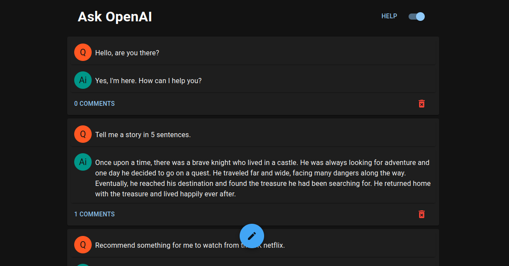Screen dimensions: 509x266
Task: Select the question 'Hello, are you there?'
Action: click(x=127, y=53)
